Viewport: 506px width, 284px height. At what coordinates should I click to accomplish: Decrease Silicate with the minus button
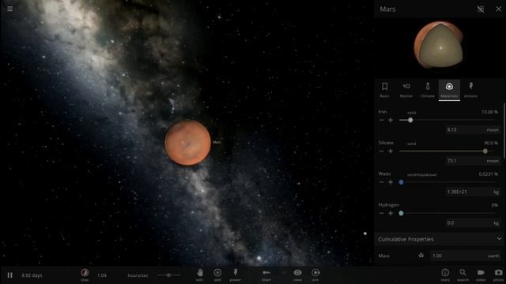click(382, 151)
